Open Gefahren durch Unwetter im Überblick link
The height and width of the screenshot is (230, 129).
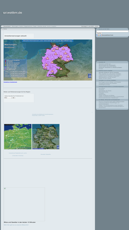pos(109,76)
